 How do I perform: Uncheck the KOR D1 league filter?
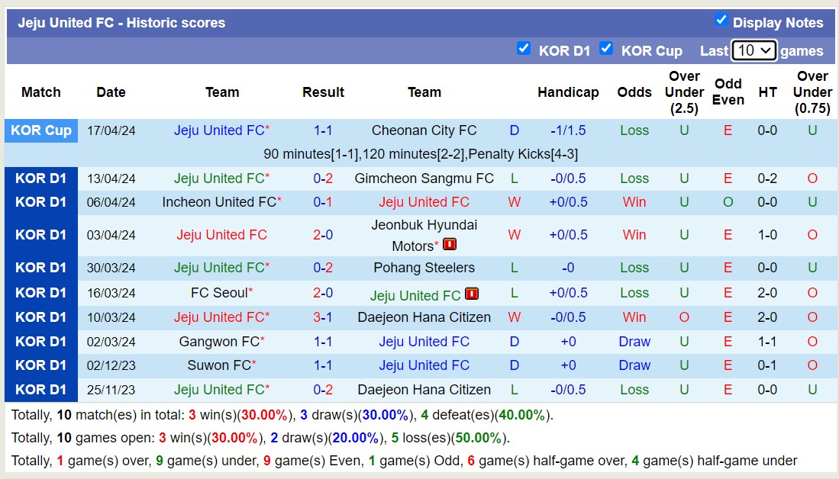(524, 49)
